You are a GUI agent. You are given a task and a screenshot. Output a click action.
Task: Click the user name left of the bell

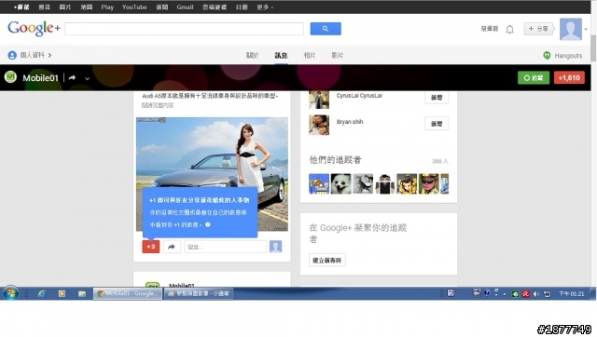pos(490,29)
